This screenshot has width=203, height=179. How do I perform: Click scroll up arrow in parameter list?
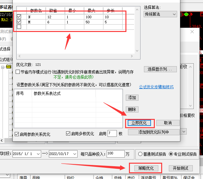(137, 10)
